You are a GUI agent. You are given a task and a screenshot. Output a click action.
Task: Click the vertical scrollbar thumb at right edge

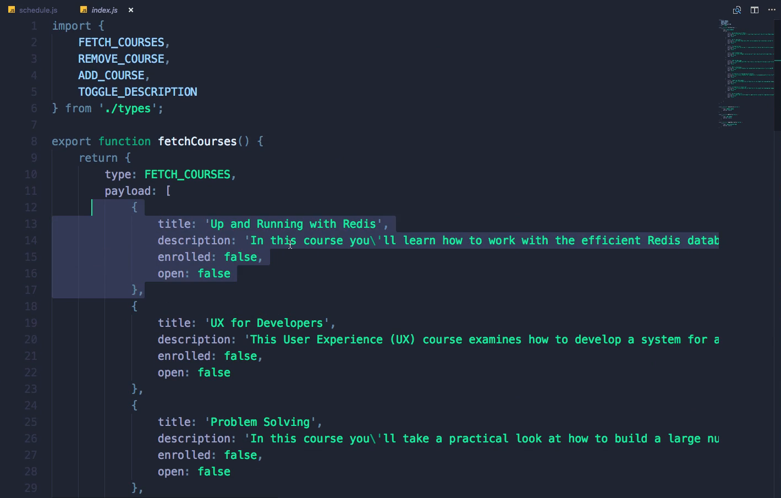(x=778, y=75)
